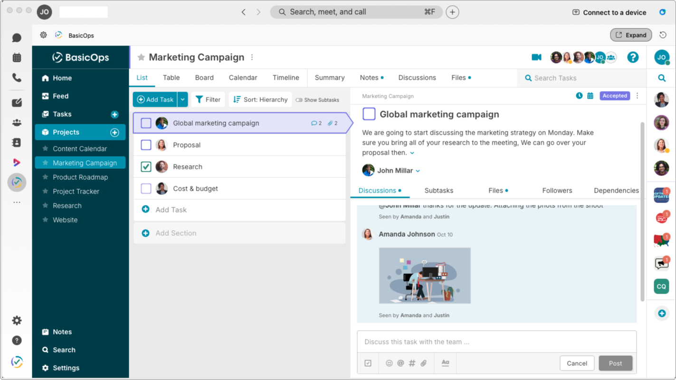The width and height of the screenshot is (676, 380).
Task: Toggle Show Subtasks switch
Action: pos(299,100)
